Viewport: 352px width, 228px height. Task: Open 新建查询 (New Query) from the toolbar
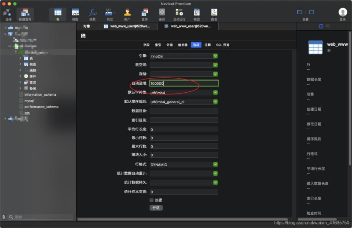pyautogui.click(x=25, y=14)
